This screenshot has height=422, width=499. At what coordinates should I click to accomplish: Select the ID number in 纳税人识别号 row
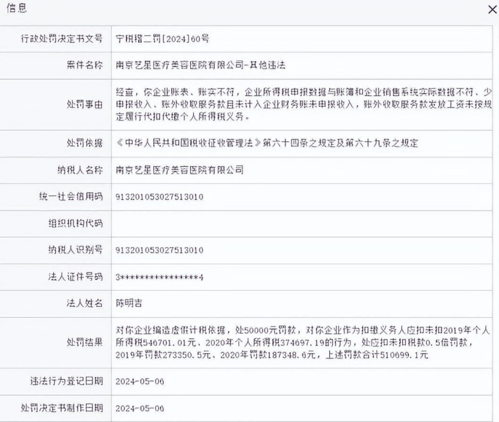159,250
